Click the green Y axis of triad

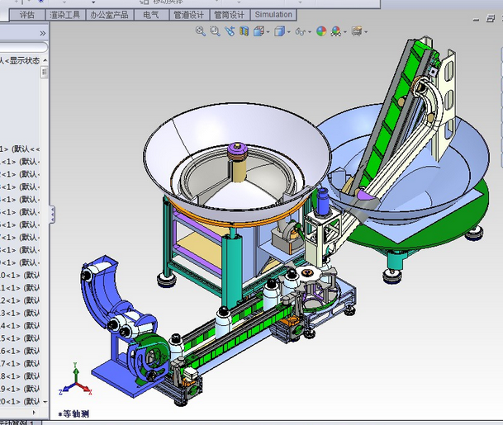click(x=75, y=373)
